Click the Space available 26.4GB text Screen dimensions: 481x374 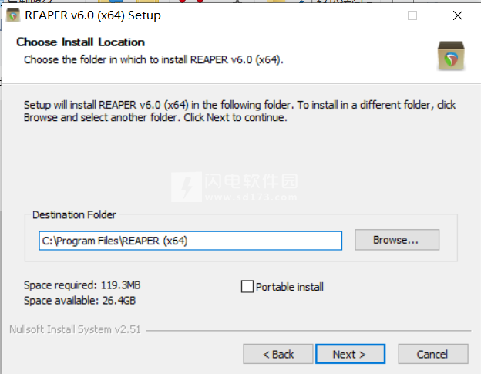coord(79,301)
